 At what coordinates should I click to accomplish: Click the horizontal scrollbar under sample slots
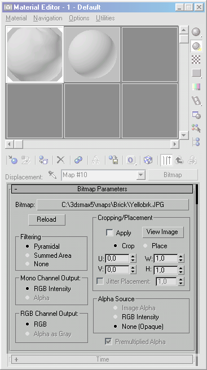click(x=92, y=144)
